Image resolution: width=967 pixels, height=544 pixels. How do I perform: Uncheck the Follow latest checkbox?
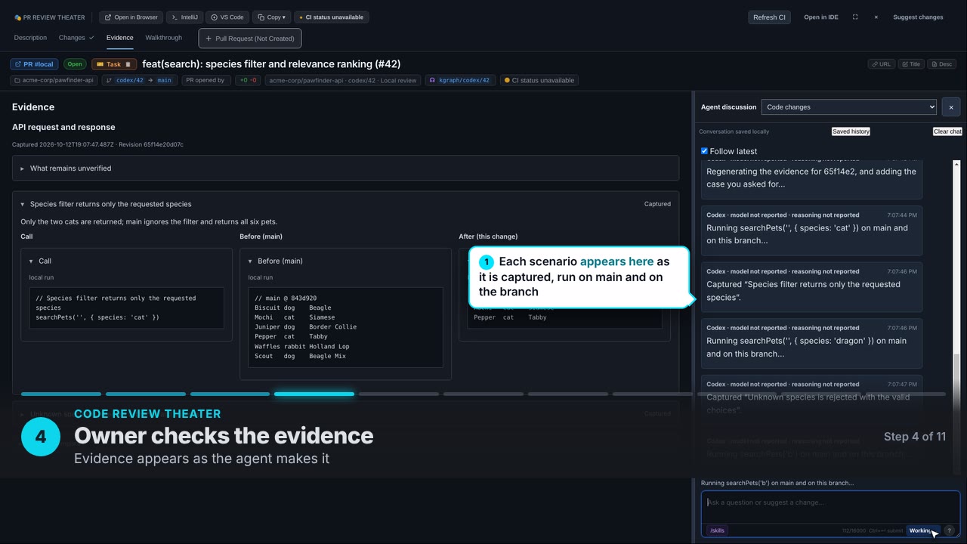pyautogui.click(x=704, y=151)
